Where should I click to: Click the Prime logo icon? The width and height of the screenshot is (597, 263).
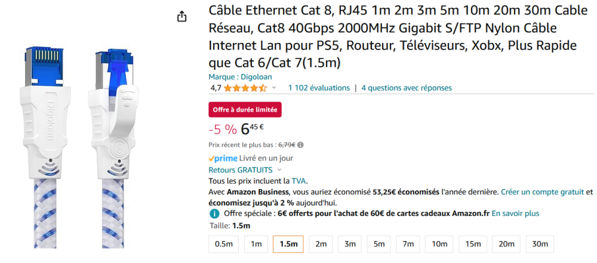coord(223,158)
